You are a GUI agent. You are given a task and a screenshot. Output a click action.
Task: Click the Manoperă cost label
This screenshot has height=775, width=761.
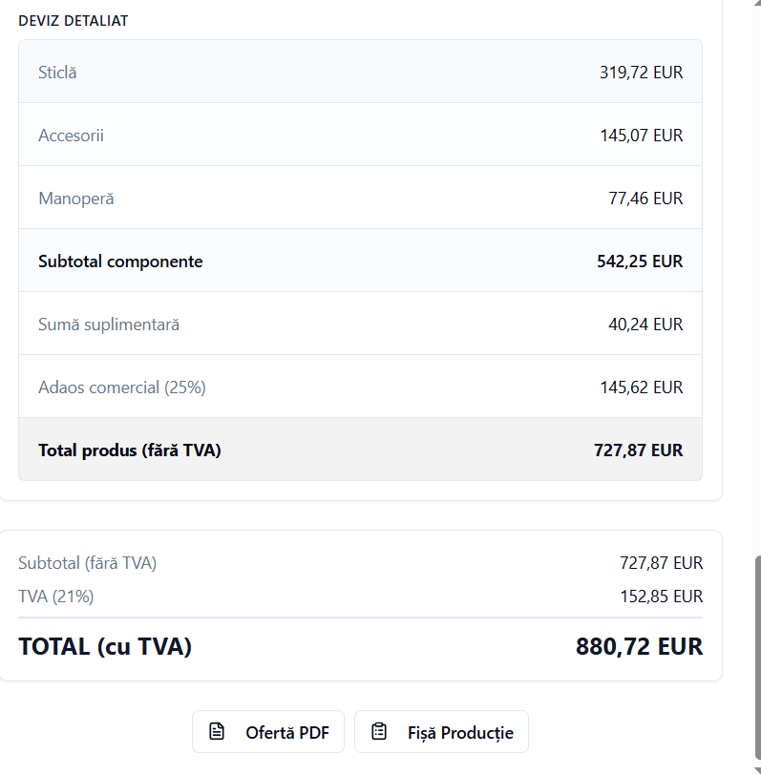[75, 199]
